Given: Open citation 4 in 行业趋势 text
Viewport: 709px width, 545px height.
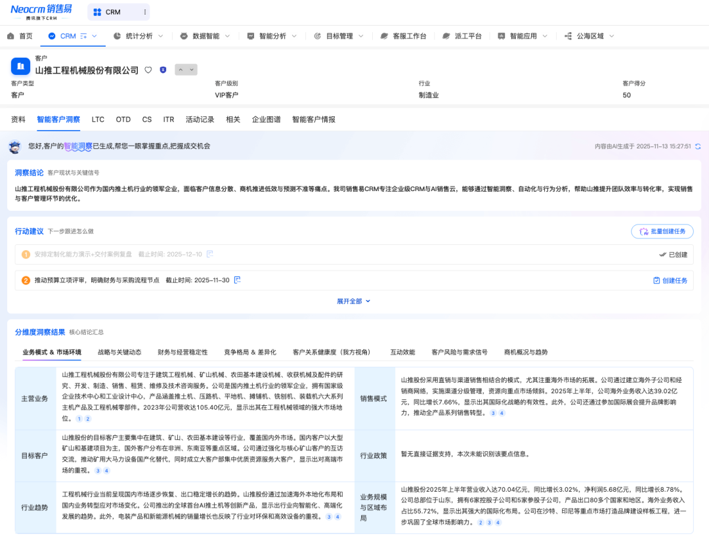Looking at the screenshot, I should coord(337,517).
